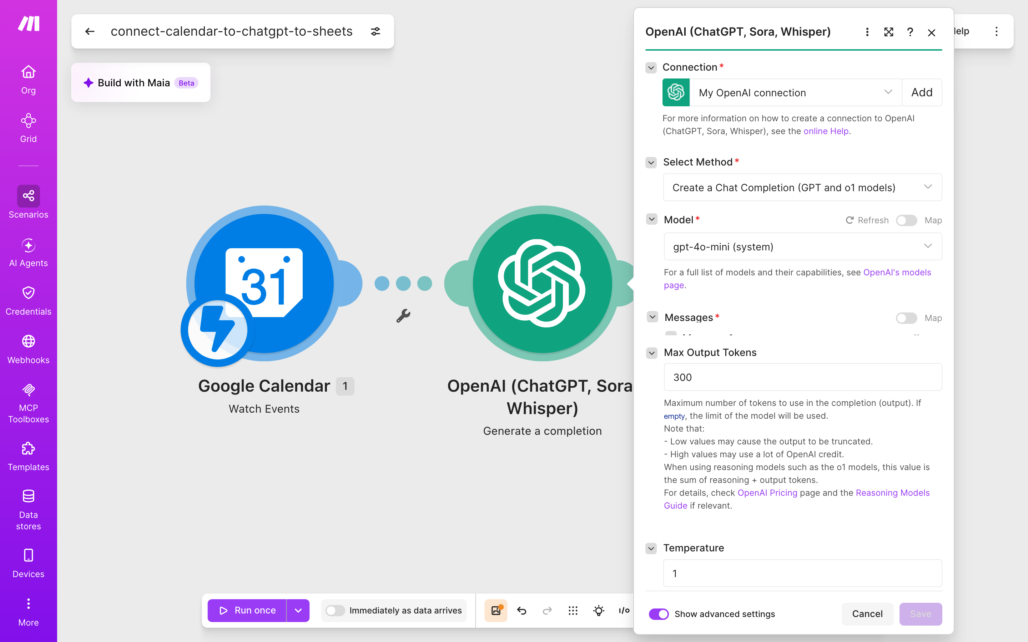
Task: Click the auto-align dots grid icon
Action: pos(573,611)
